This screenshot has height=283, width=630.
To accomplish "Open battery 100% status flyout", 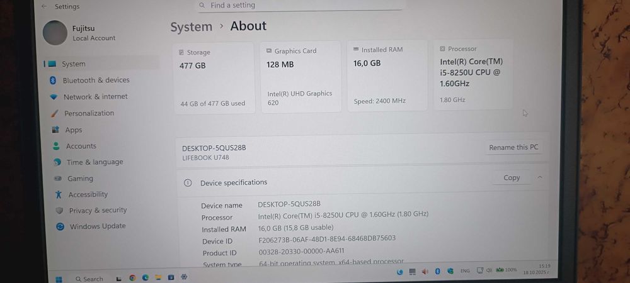I will pyautogui.click(x=507, y=270).
